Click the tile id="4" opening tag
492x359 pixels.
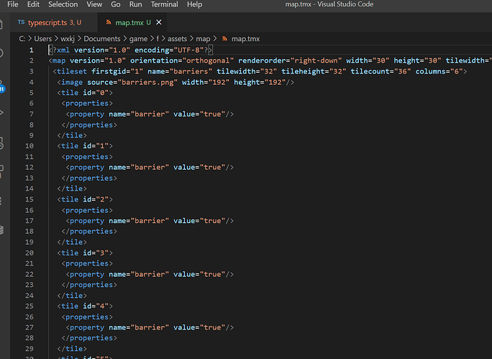(85, 306)
